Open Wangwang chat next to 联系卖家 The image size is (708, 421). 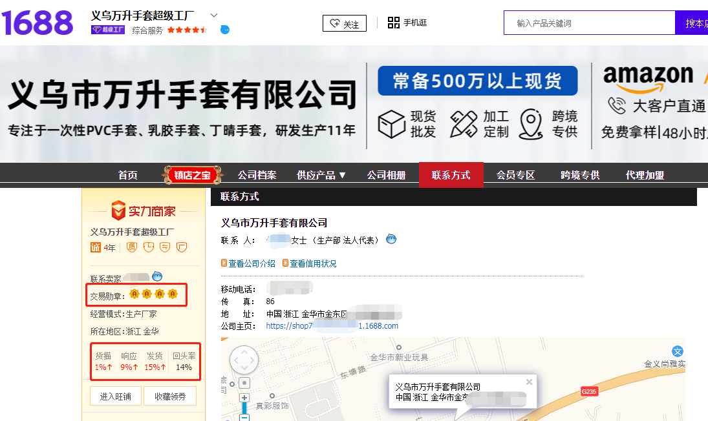[x=157, y=276]
